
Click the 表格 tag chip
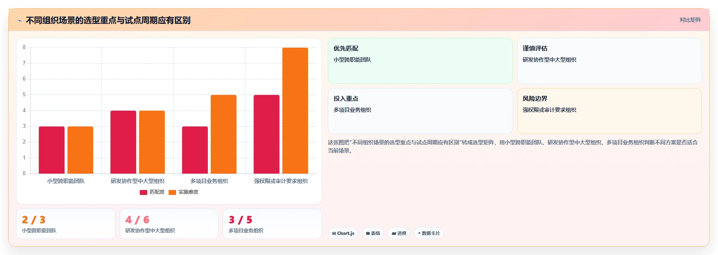pyautogui.click(x=373, y=233)
